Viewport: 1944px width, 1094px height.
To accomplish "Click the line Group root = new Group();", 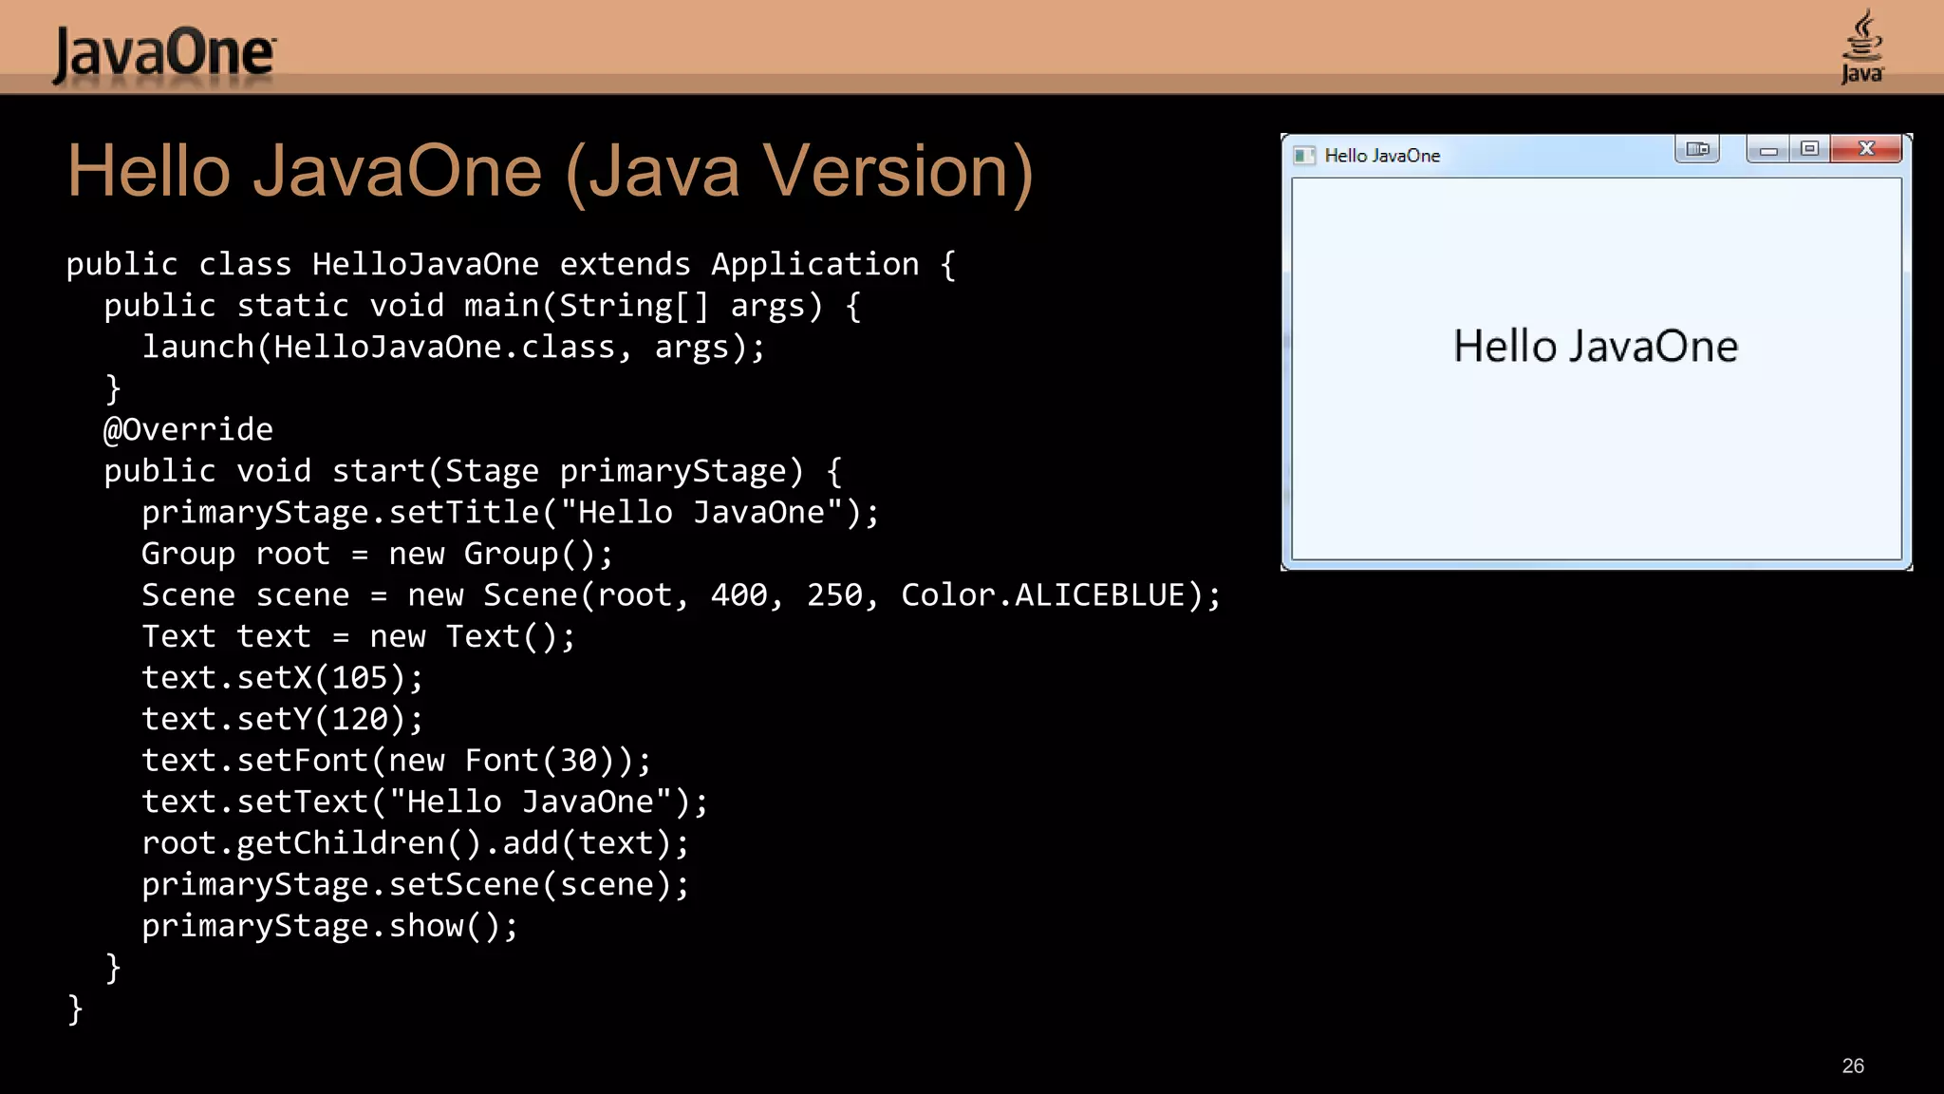I will [378, 554].
